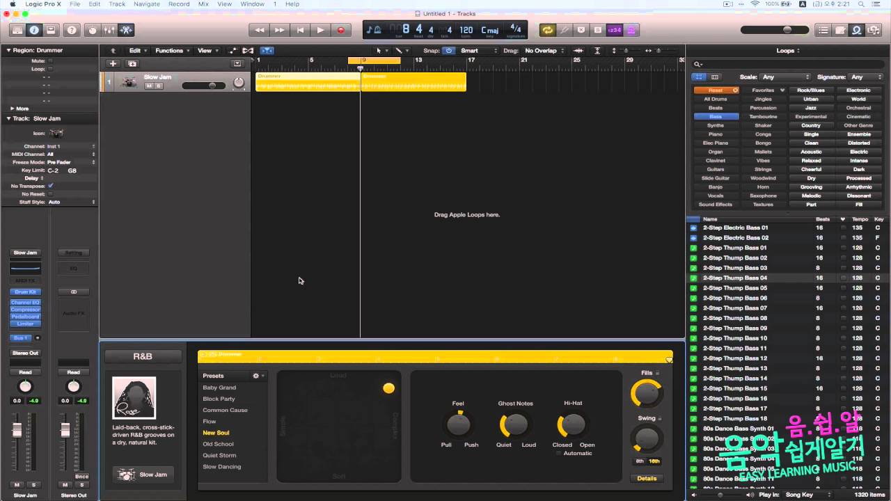This screenshot has width=891, height=501.
Task: Open the Library panel icon
Action: pos(17,30)
